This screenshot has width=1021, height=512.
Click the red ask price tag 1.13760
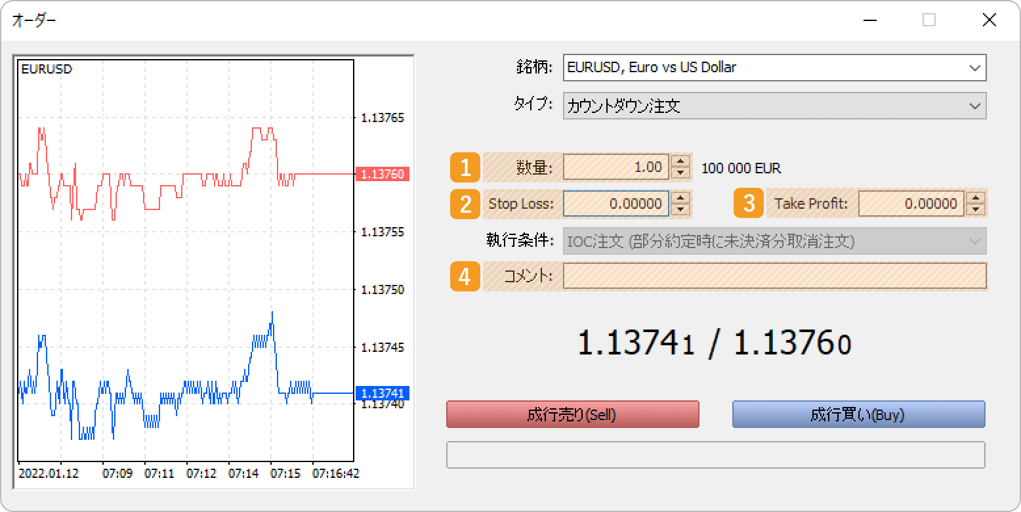pyautogui.click(x=383, y=174)
